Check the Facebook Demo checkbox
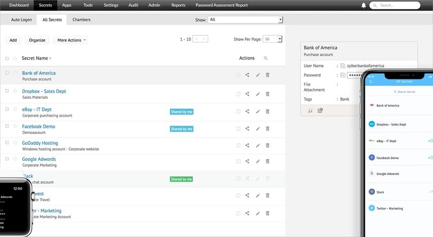Viewport: 433px width, 237px height. click(x=7, y=126)
